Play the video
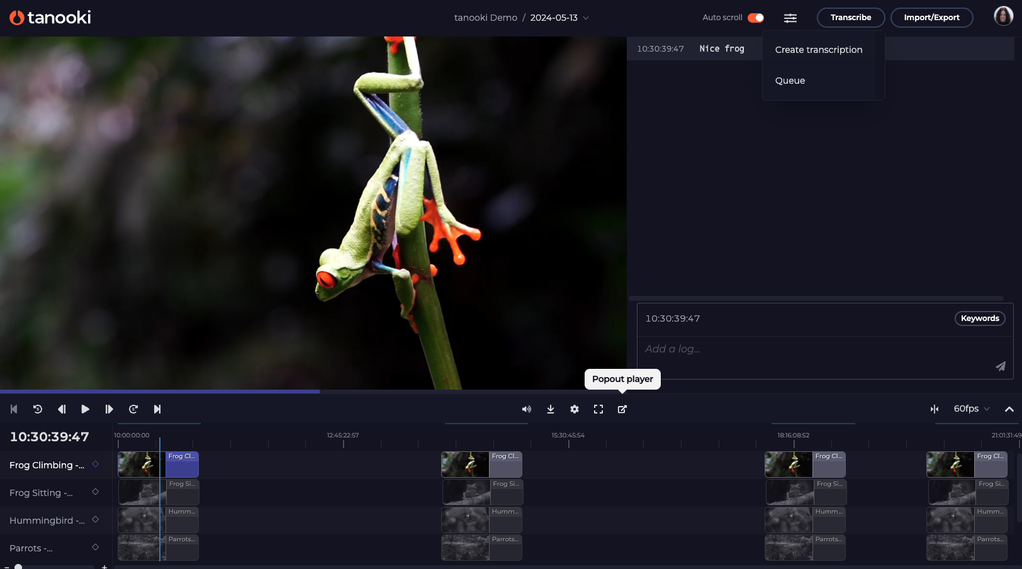The width and height of the screenshot is (1022, 569). [85, 409]
